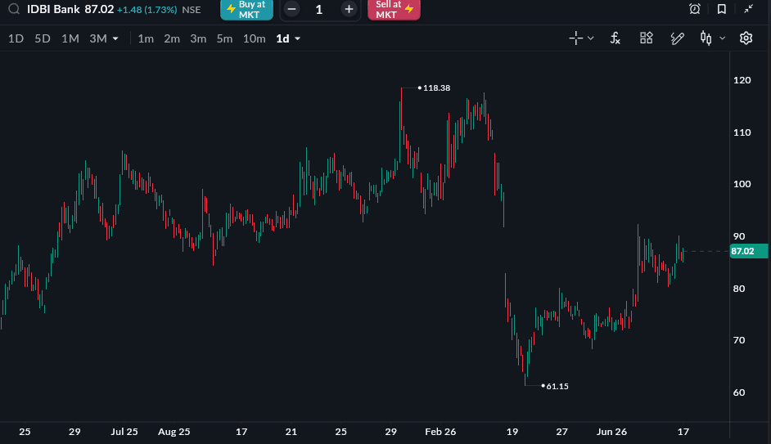Click the NSE exchange label
Viewport: 771px width, 444px height.
pyautogui.click(x=192, y=9)
